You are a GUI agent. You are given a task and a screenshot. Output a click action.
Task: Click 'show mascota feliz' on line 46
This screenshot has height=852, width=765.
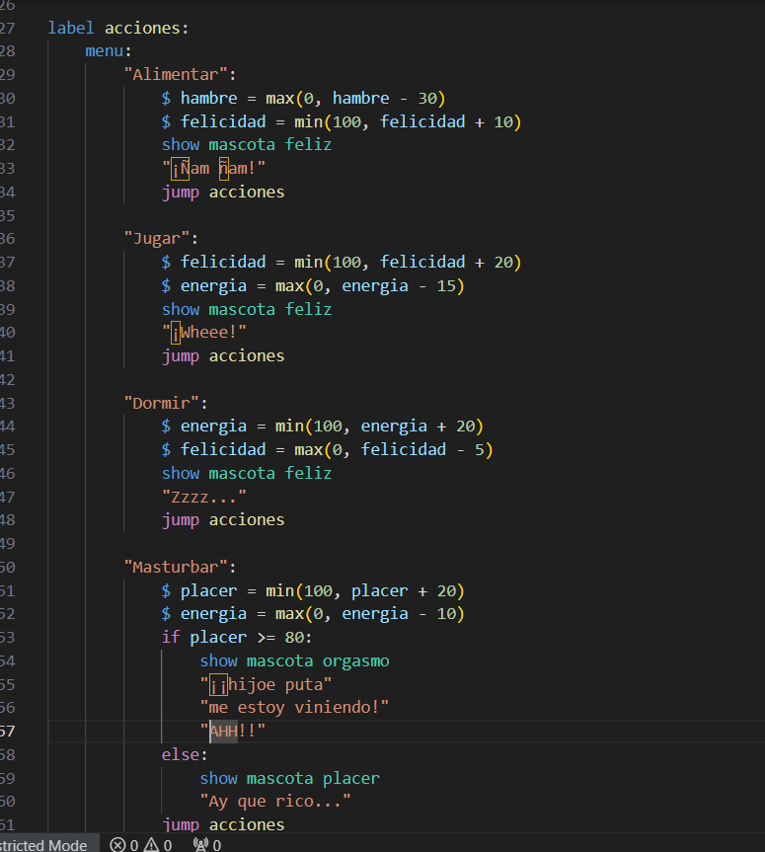pos(247,473)
